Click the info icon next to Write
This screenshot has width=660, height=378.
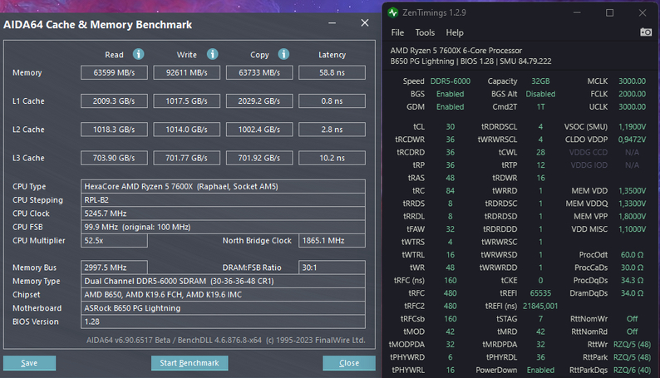click(212, 54)
